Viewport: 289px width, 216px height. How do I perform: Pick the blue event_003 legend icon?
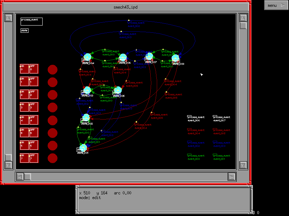(215, 143)
